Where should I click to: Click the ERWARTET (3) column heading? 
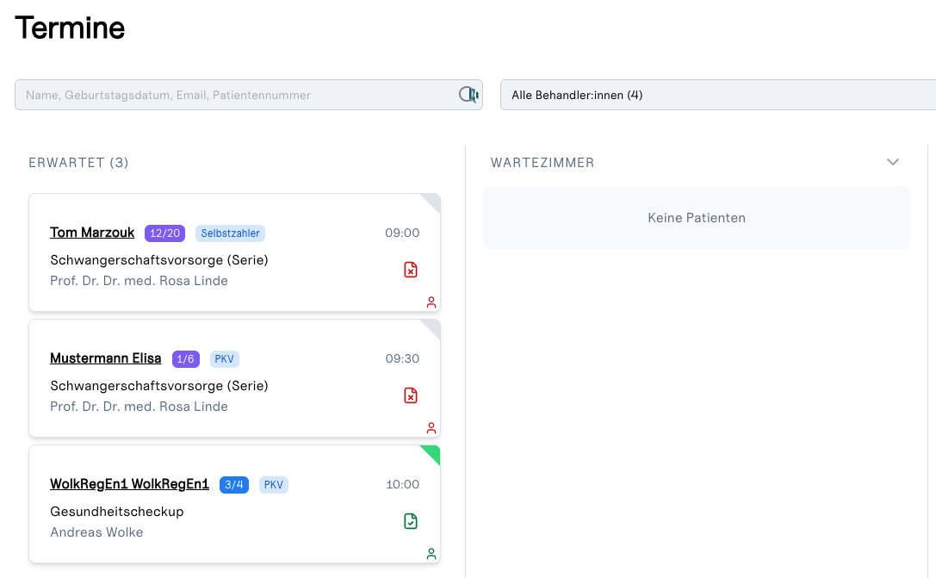click(79, 163)
